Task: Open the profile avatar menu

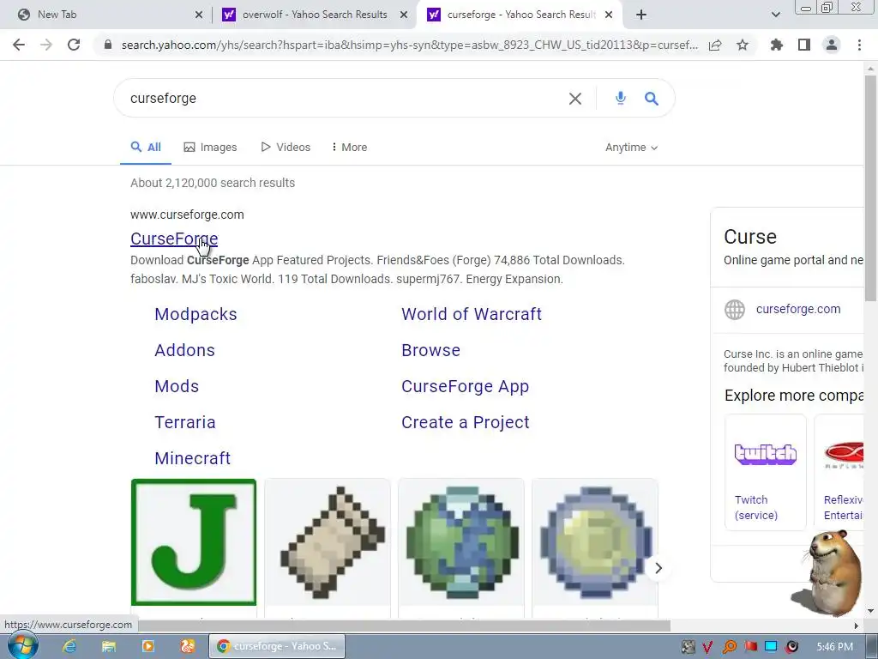Action: click(x=832, y=45)
